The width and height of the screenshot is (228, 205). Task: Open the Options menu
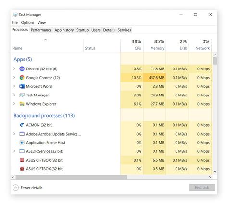[27, 23]
